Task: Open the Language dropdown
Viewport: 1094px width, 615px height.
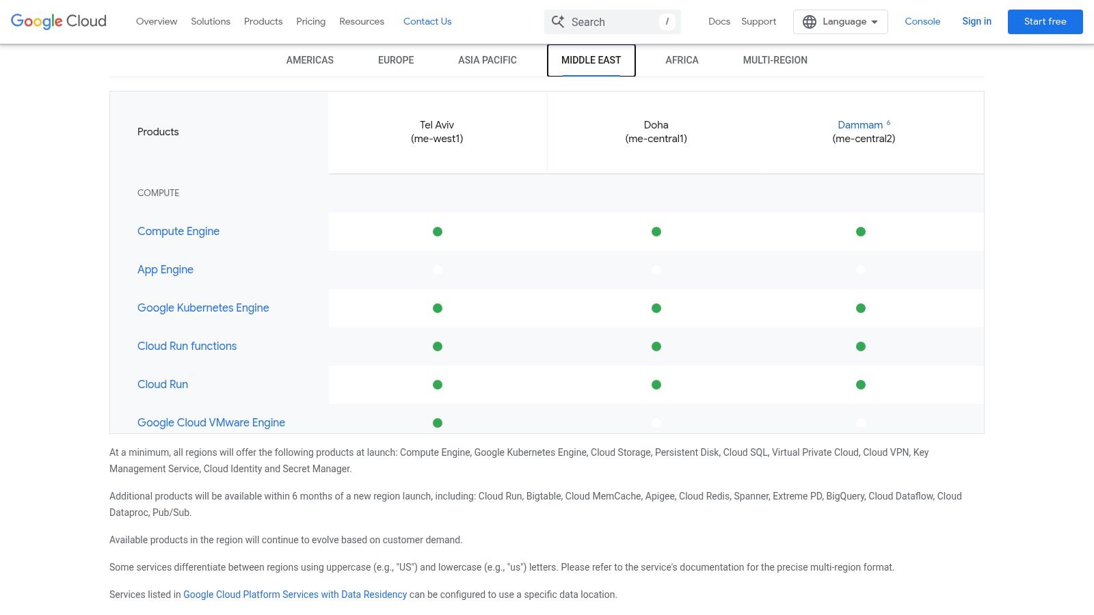Action: click(x=840, y=21)
